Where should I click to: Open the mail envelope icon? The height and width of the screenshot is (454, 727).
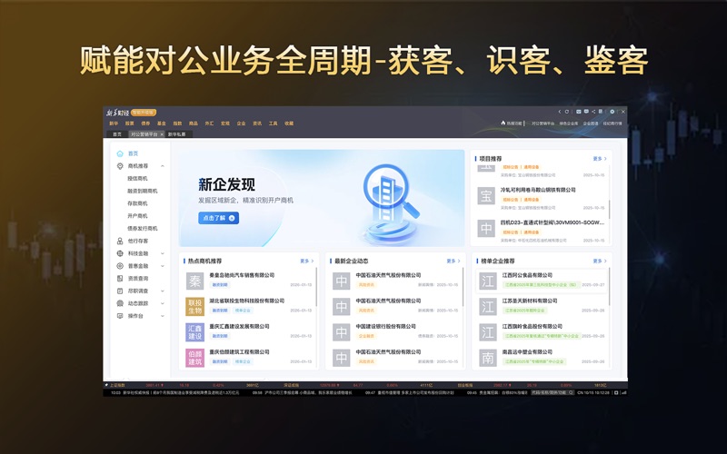579,112
